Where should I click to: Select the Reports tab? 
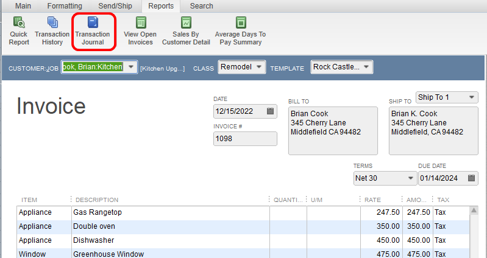tap(161, 6)
